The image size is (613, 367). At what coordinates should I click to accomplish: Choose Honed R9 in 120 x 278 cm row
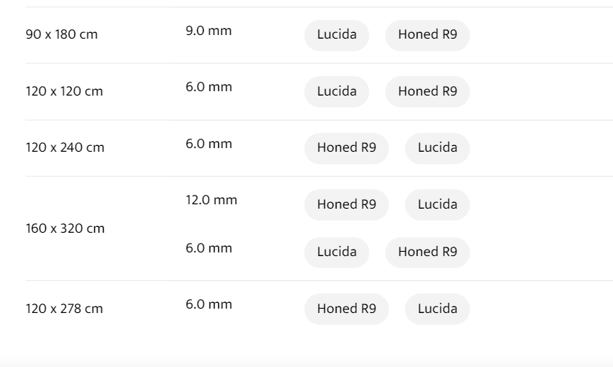tap(347, 309)
